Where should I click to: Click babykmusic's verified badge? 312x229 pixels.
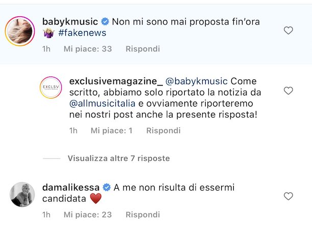coord(105,22)
